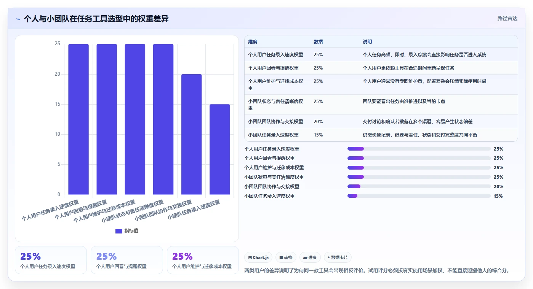The width and height of the screenshot is (533, 289).
Task: Click description 个人用户更依赖工具在合适时间重新呈现任务
Action: click(408, 68)
